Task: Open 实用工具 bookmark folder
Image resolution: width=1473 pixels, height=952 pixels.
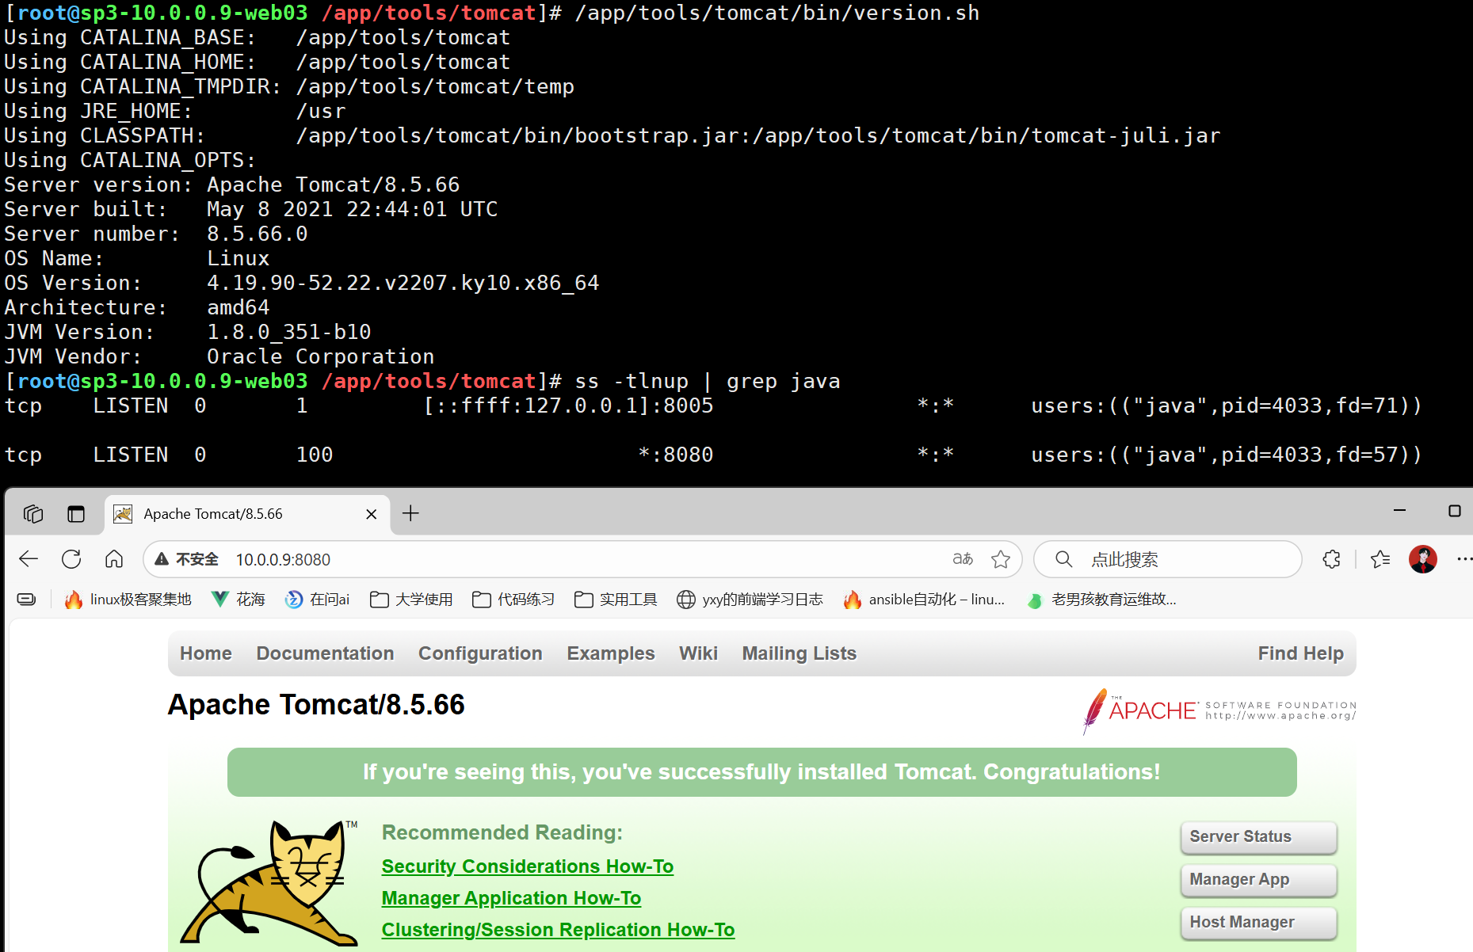Action: pyautogui.click(x=616, y=600)
